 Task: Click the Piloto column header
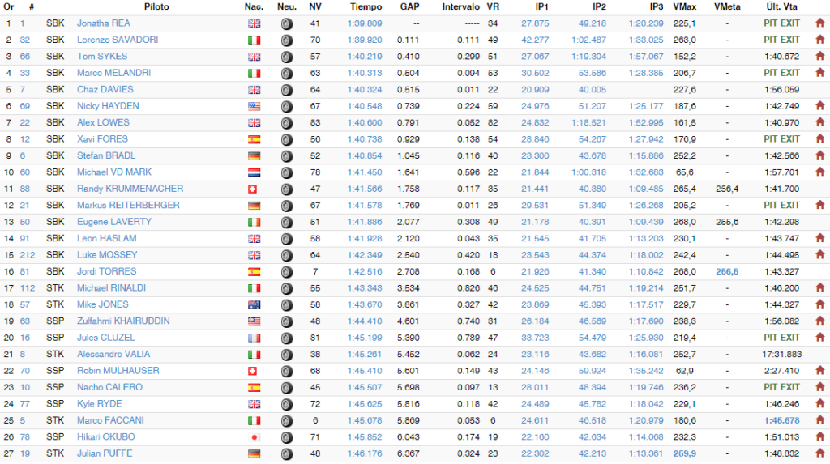click(156, 6)
